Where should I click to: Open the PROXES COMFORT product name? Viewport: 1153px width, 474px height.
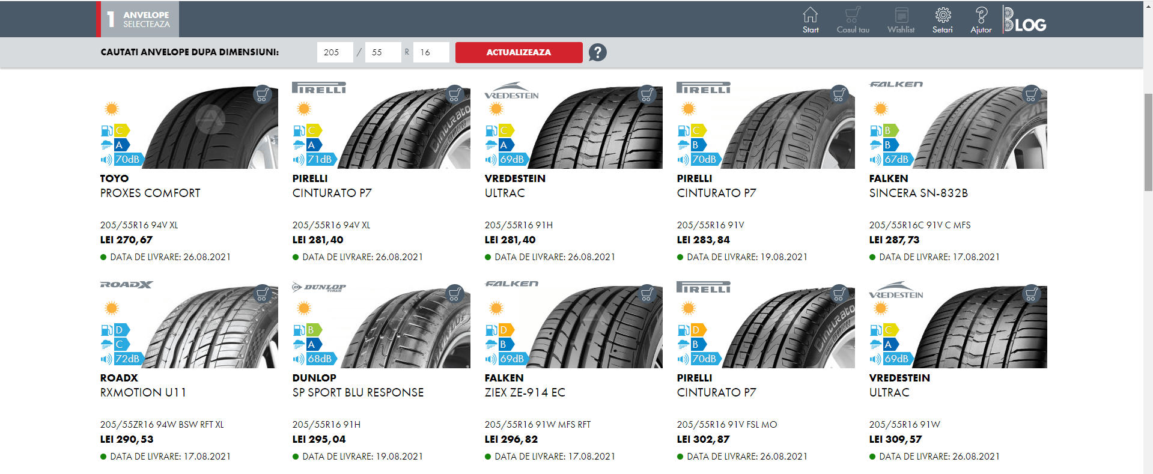[150, 193]
